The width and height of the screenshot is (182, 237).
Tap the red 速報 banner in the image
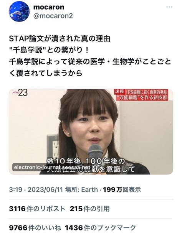click(x=141, y=95)
